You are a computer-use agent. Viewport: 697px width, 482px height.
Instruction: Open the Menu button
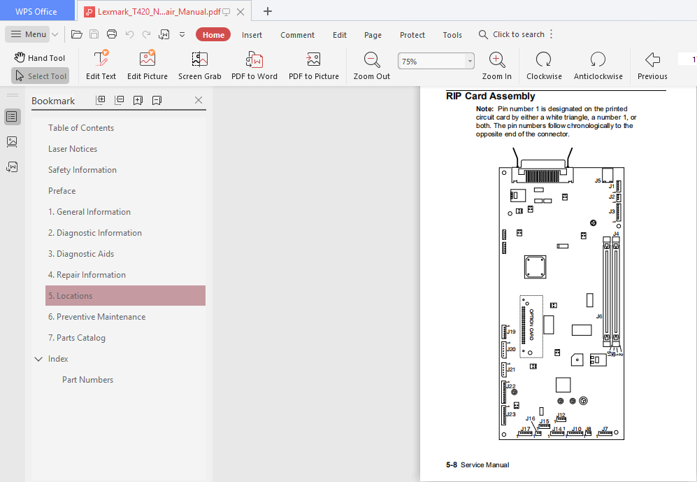coord(29,34)
